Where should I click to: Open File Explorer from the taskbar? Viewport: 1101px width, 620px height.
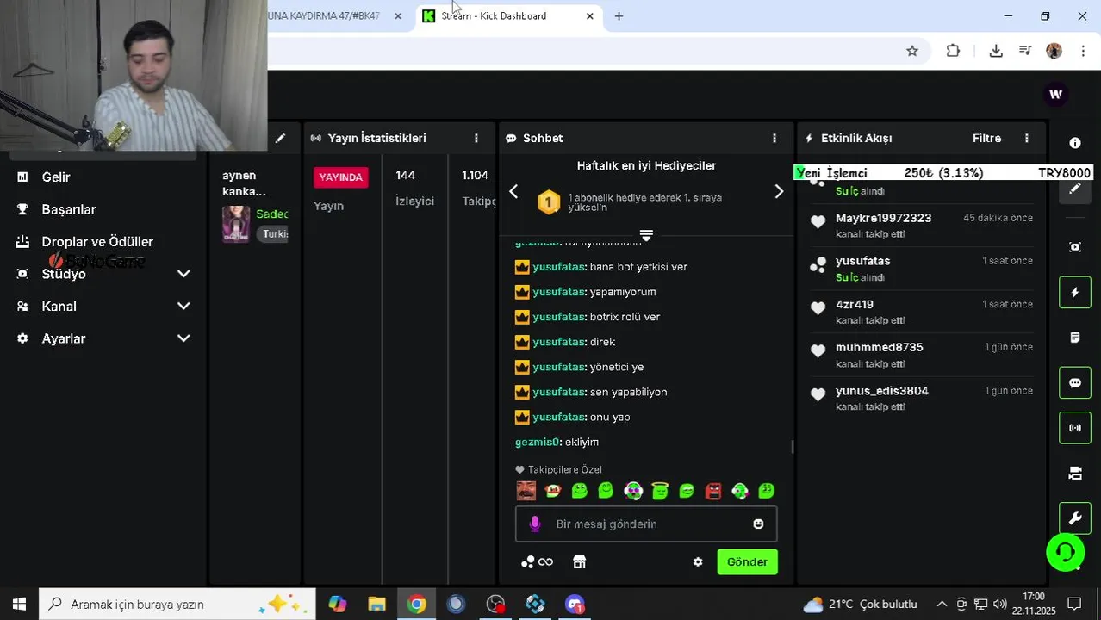[x=376, y=604]
